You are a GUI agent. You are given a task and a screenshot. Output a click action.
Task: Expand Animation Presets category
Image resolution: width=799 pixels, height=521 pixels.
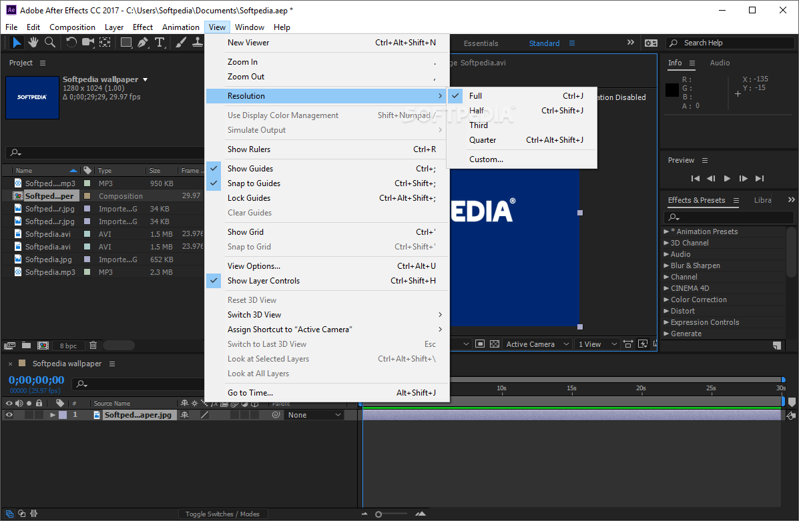(x=667, y=231)
